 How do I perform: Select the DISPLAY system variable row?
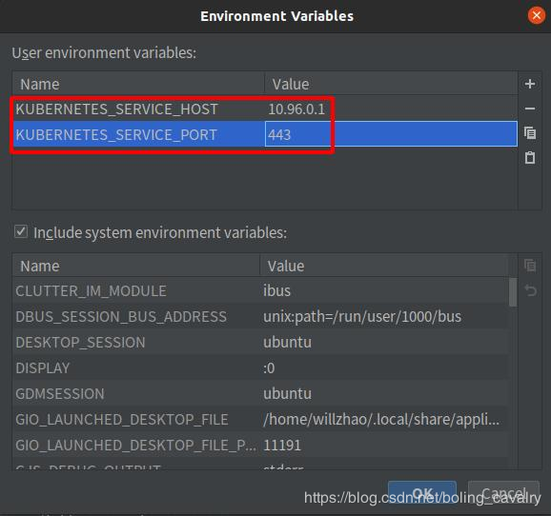click(x=260, y=367)
